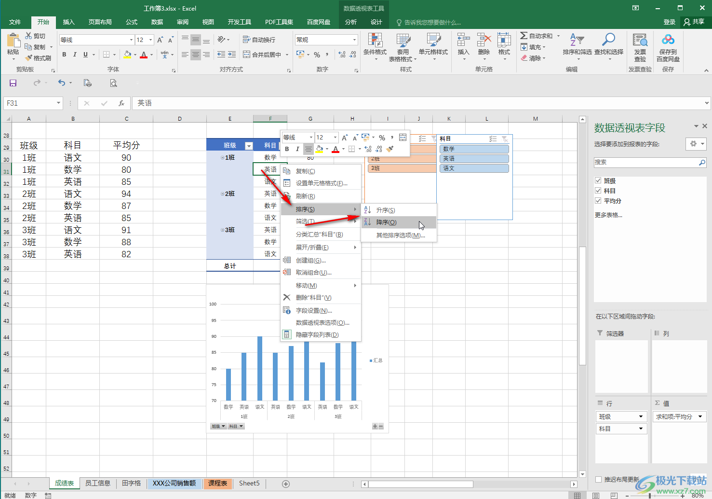Uncheck the 平均分 field checkbox
This screenshot has height=499, width=712.
click(x=598, y=201)
